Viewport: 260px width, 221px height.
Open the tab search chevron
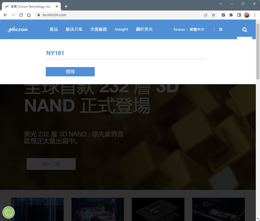(x=221, y=4)
